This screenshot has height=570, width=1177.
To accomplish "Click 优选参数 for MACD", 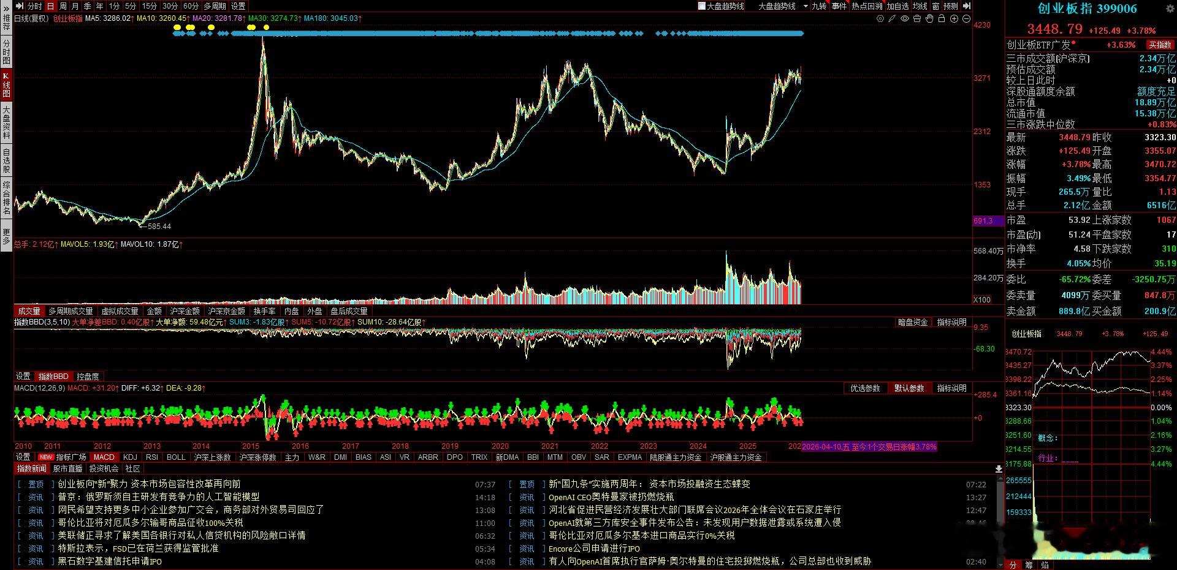I will [x=865, y=388].
